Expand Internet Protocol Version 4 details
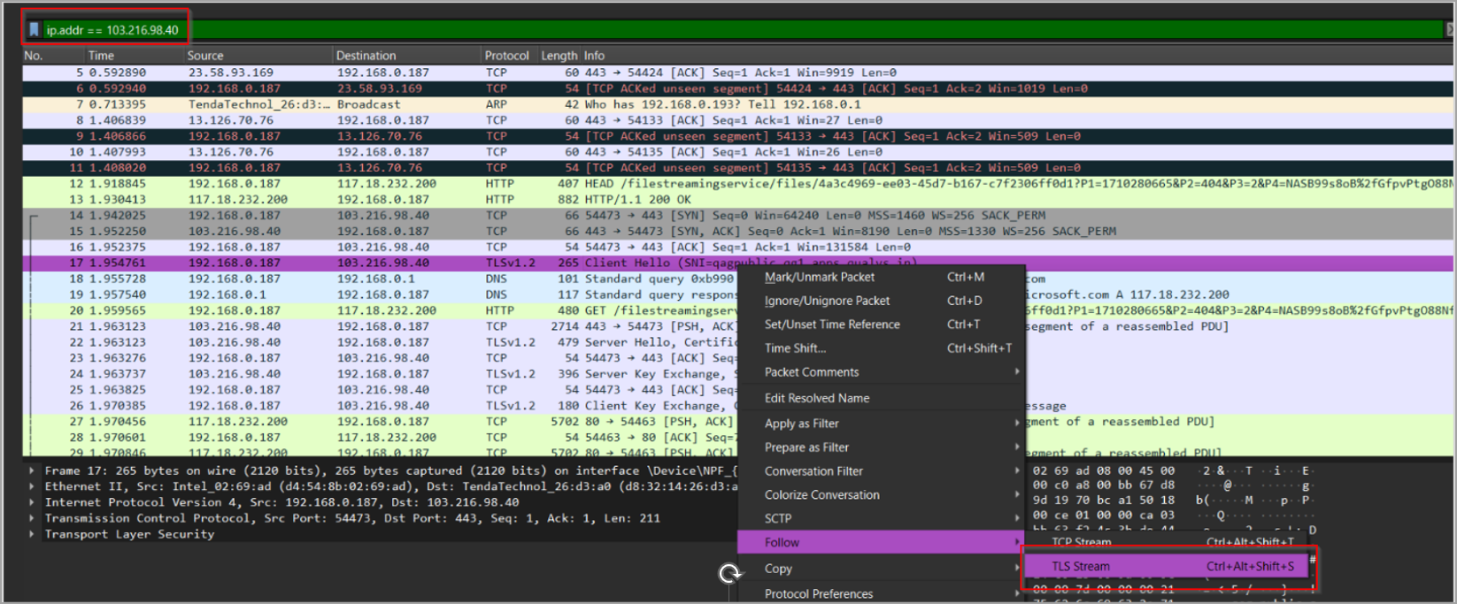Viewport: 1457px width, 604px height. tap(32, 503)
